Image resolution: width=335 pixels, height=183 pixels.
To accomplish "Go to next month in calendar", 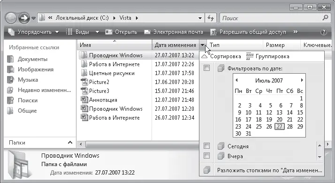I will (302, 80).
